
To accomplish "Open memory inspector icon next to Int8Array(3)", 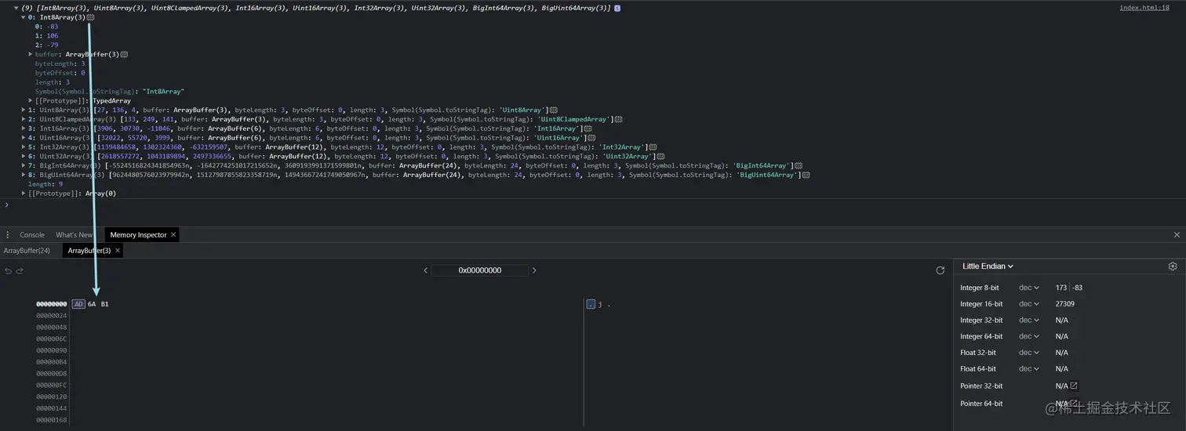I will click(x=91, y=17).
